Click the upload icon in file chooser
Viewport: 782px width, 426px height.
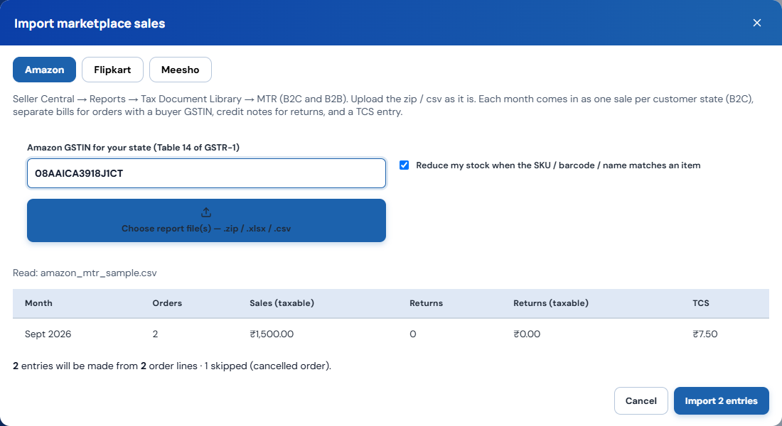click(x=206, y=213)
